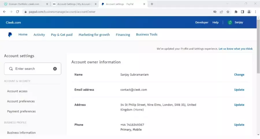This screenshot has width=260, height=139.
Task: Click the ACCOUNT & SECURITY section label
Action: 17,81
